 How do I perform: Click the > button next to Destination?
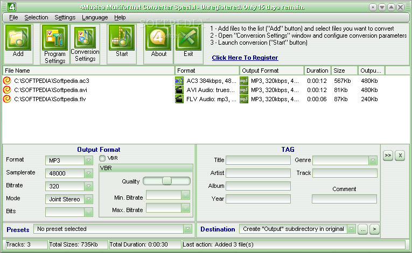(374, 229)
